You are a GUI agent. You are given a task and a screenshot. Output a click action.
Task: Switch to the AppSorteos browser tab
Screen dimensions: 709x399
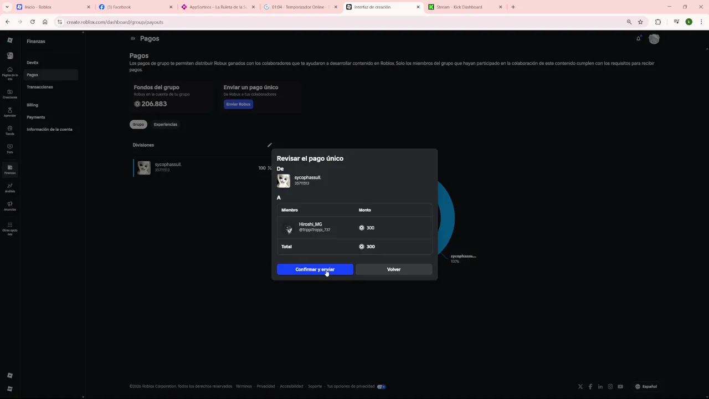(x=219, y=7)
